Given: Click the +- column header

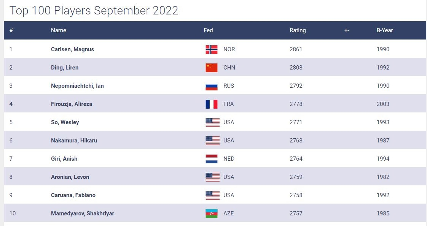Looking at the screenshot, I should [347, 30].
